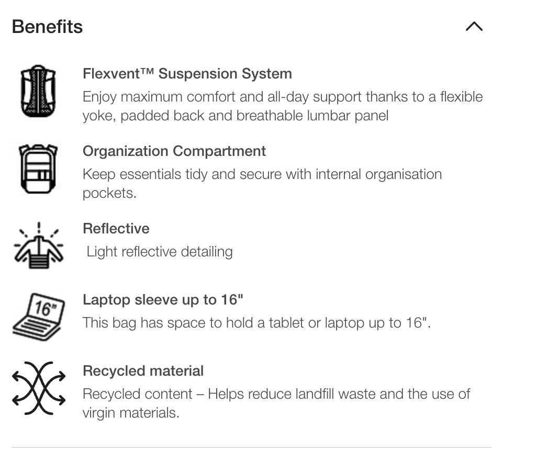Click the 'Keep essentials tidy and secure' description
The width and height of the screenshot is (559, 450).
262,174
